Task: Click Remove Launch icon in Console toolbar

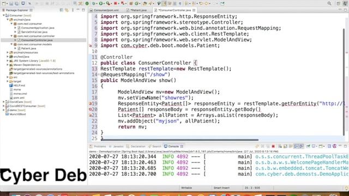Action: point(262,146)
